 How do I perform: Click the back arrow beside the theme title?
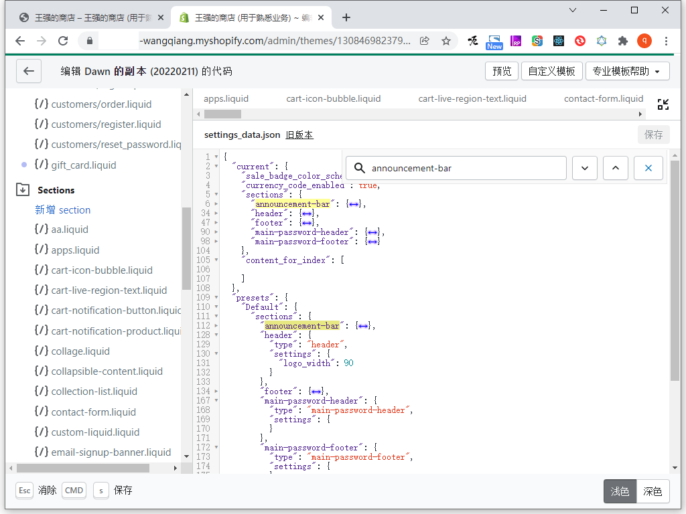[28, 71]
